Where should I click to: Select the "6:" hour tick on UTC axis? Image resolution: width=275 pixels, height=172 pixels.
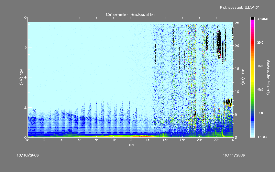(x=79, y=140)
